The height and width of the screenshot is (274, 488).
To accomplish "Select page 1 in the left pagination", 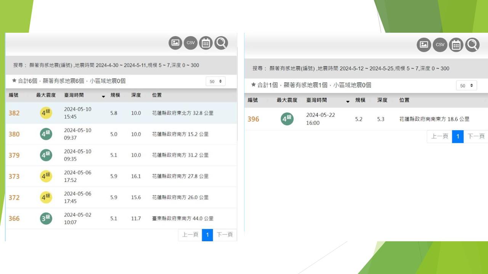I will click(207, 235).
